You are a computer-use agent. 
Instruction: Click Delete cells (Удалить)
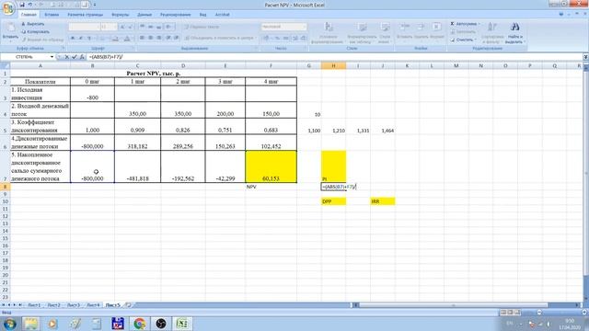(421, 30)
